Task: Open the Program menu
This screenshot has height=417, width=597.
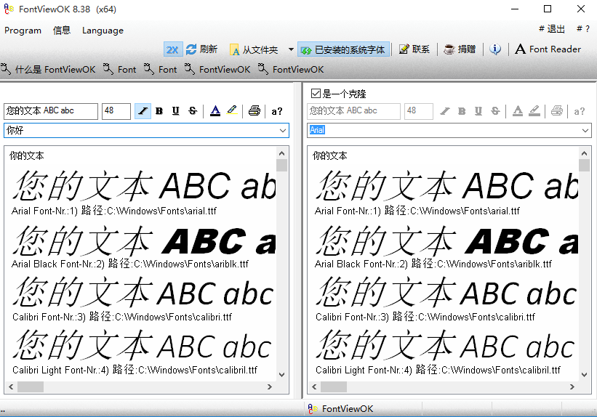Action: point(23,31)
